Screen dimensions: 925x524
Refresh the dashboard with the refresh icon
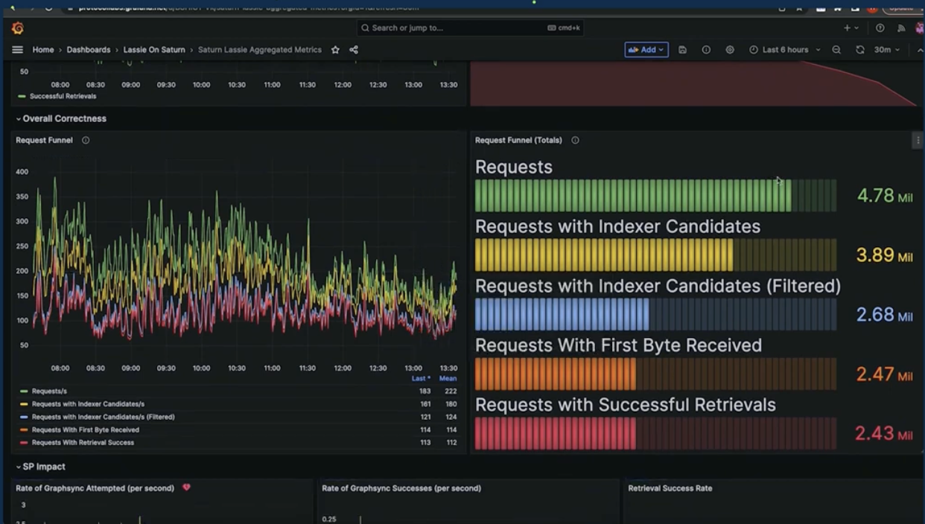pos(859,49)
